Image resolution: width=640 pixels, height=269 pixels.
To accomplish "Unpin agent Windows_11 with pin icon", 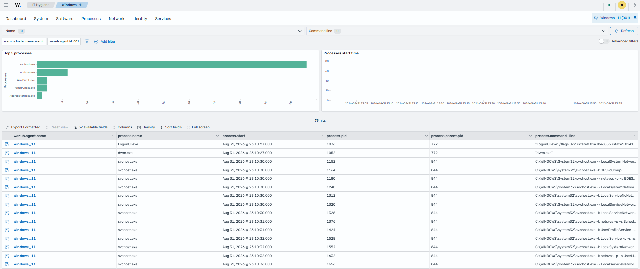I will 635,18.
